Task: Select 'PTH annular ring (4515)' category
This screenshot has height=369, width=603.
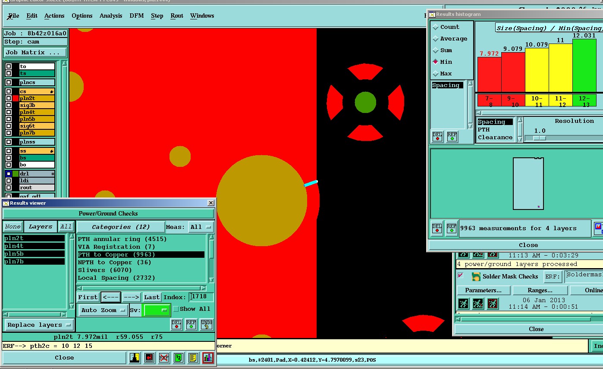Action: (122, 239)
